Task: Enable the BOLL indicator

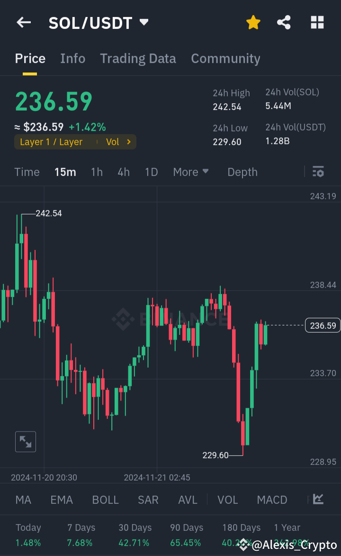Action: (x=105, y=500)
